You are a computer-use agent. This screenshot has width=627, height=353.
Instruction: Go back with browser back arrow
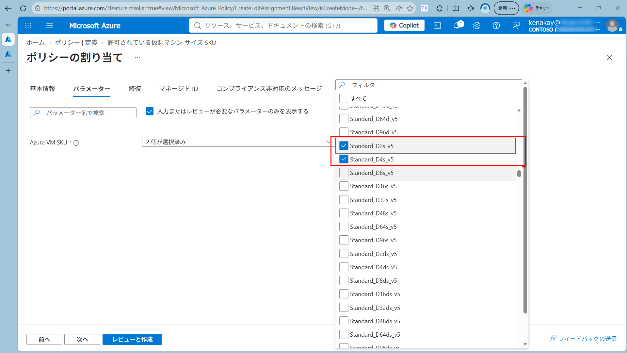(x=8, y=8)
